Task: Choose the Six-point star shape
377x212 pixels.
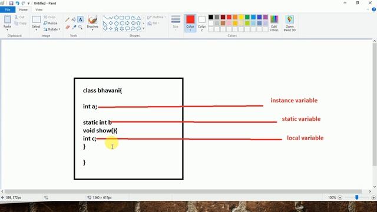Action: 122,29
